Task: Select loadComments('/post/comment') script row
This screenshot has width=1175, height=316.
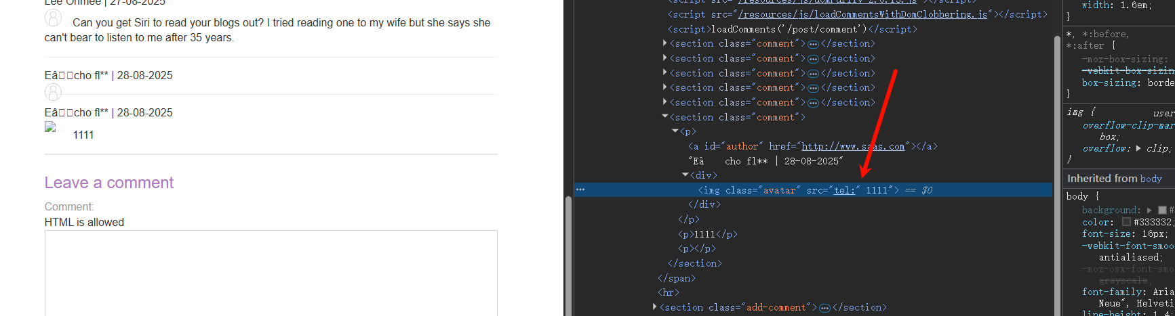Action: tap(792, 29)
